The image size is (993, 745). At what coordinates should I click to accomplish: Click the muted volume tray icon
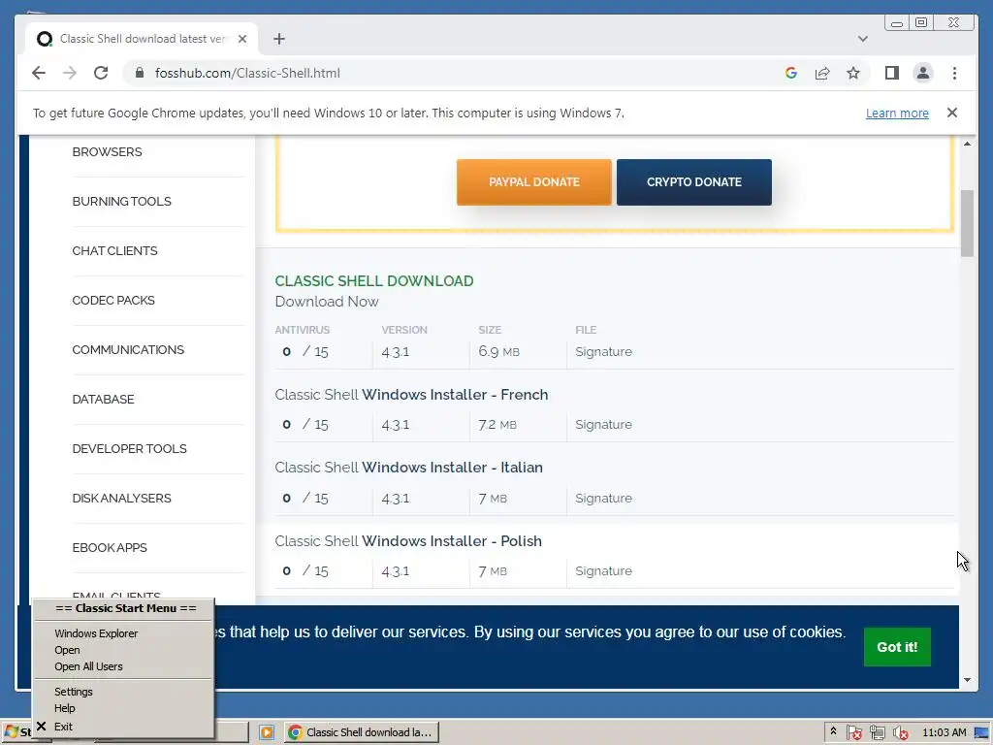click(x=901, y=732)
